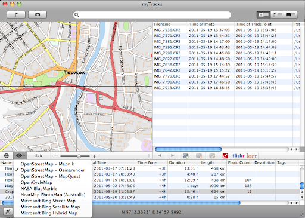Click the flag waypoint toolbar button
The image size is (305, 218).
coord(16,14)
